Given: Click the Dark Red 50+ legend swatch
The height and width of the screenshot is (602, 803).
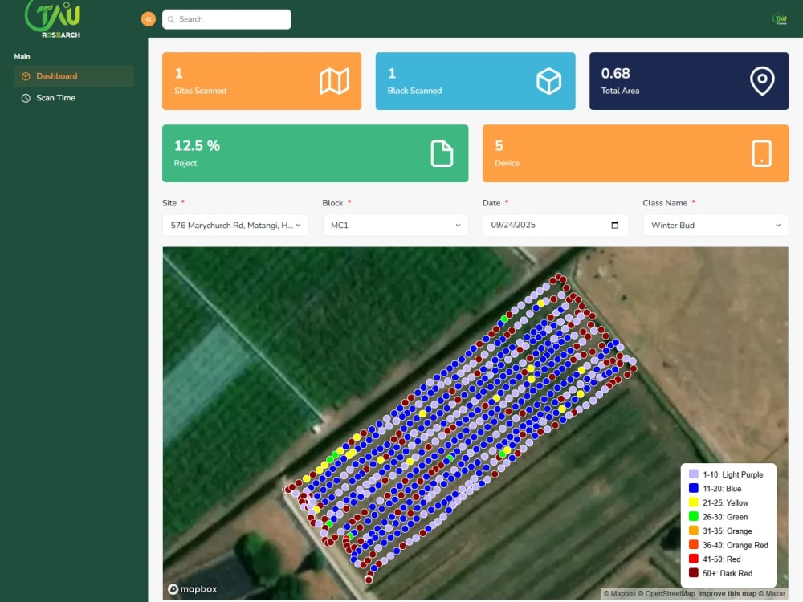Looking at the screenshot, I should 694,573.
